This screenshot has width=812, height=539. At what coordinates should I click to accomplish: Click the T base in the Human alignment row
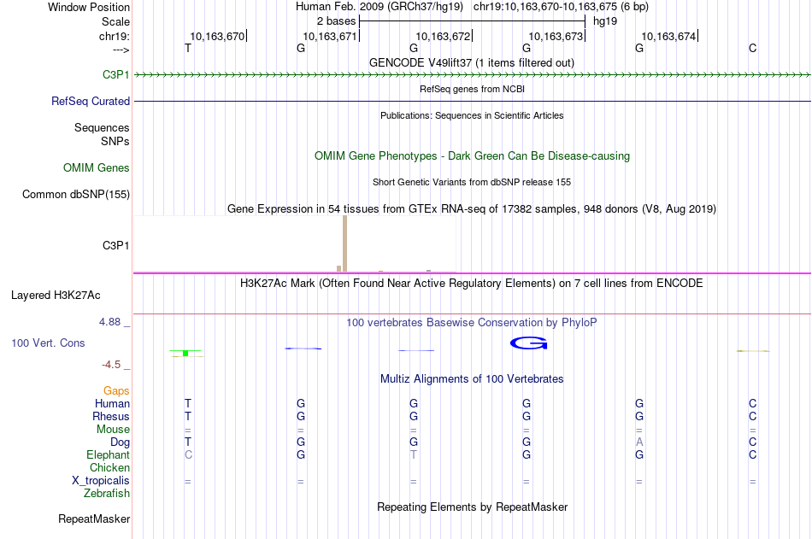pyautogui.click(x=188, y=403)
